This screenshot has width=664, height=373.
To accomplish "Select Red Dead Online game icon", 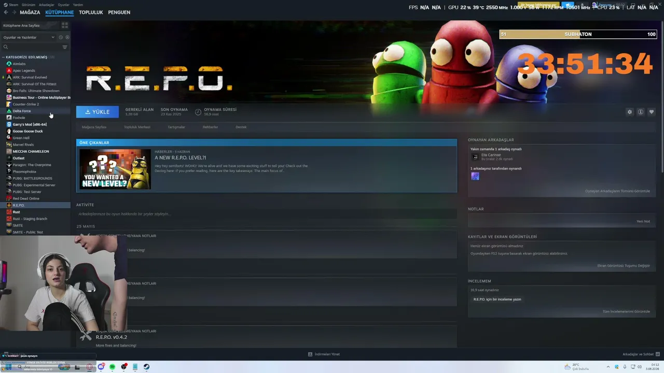I will [x=9, y=198].
